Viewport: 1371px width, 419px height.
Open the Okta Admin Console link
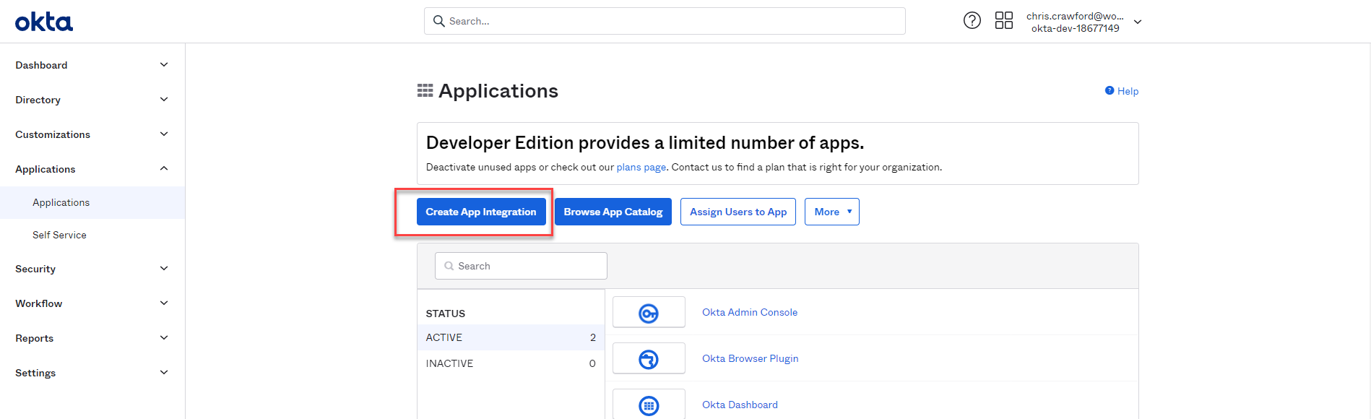coord(750,312)
